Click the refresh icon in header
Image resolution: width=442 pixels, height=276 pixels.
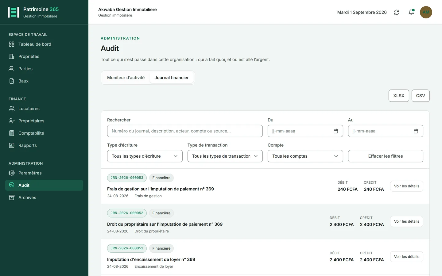click(397, 12)
